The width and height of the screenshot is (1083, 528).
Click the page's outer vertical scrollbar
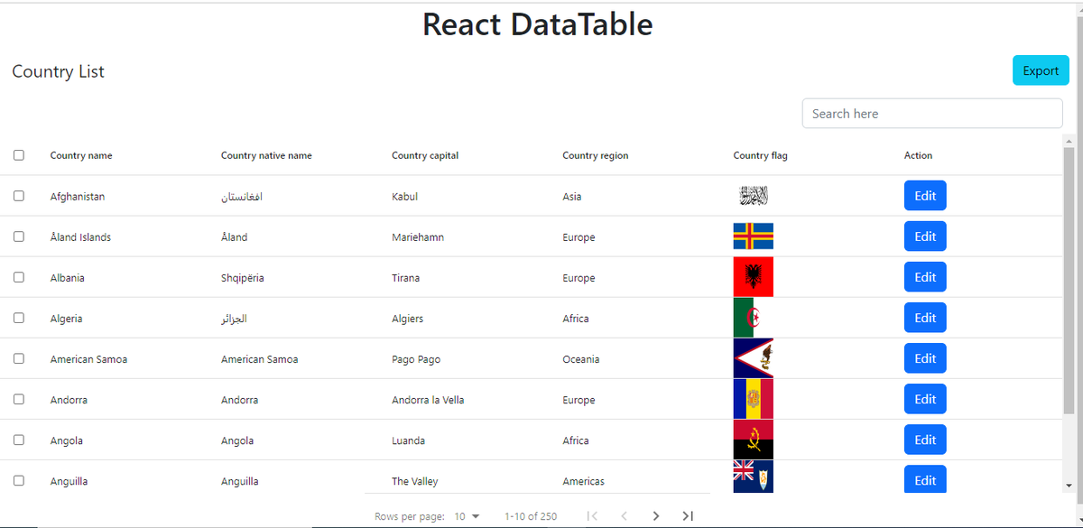pyautogui.click(x=1078, y=262)
